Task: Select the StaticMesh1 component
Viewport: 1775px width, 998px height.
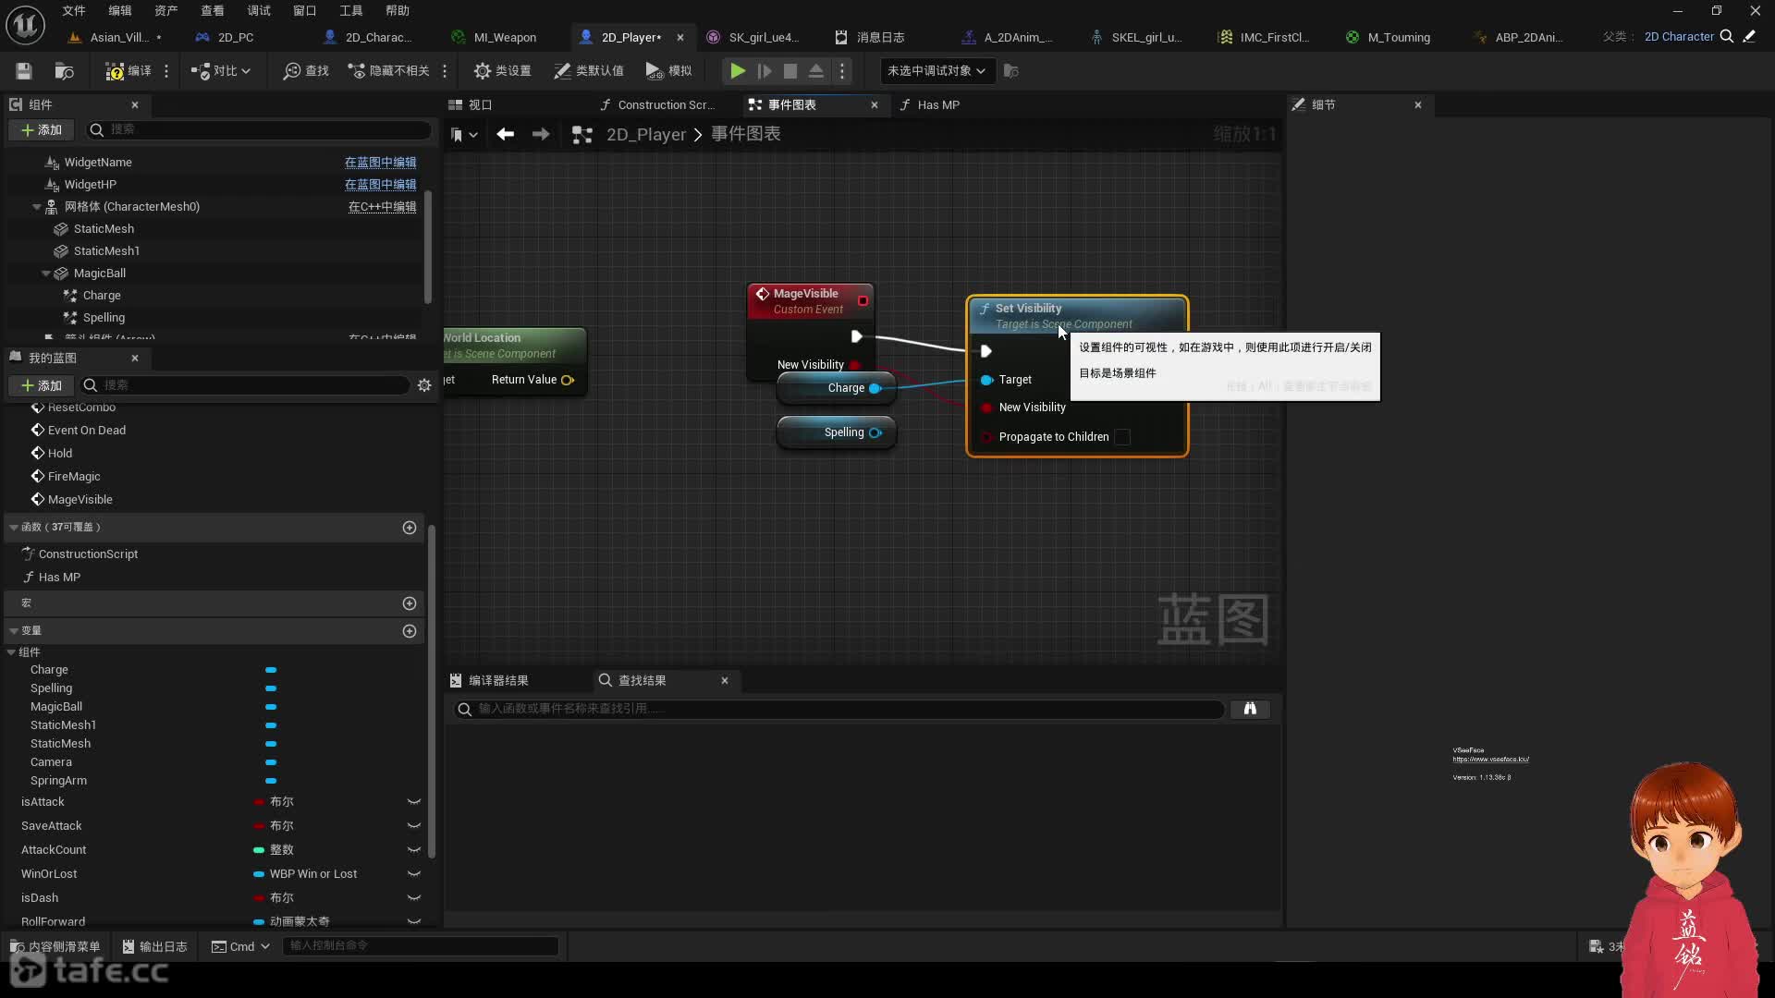Action: [x=106, y=251]
